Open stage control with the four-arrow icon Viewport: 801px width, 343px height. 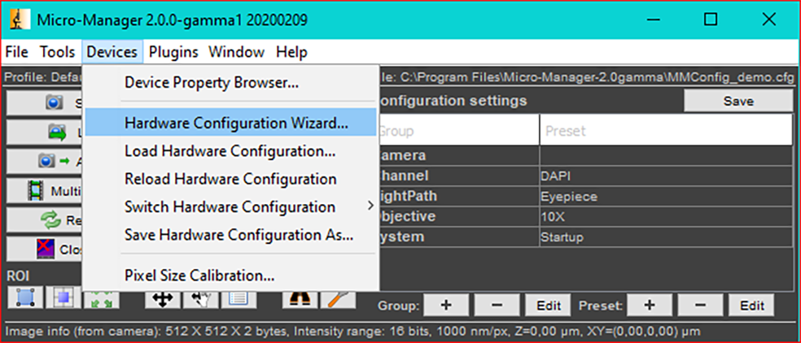coord(162,298)
